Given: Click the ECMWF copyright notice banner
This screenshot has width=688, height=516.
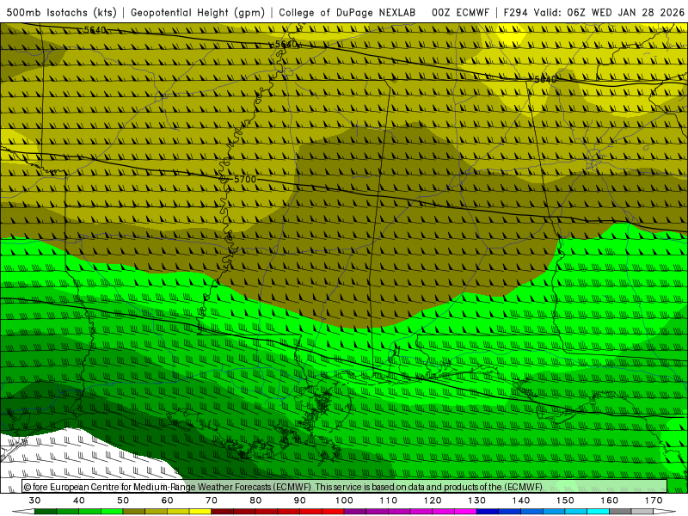Looking at the screenshot, I should [x=345, y=487].
